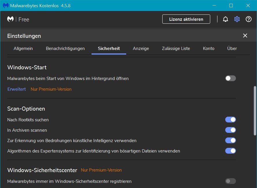Viewport: 257px width, 188px height.
Task: Toggle Malwarebytes im Windows-Sicherheitscenter registrieren
Action: (230, 181)
